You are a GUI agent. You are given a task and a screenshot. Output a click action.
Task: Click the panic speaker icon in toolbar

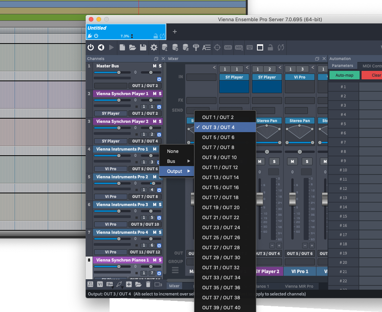tap(101, 47)
